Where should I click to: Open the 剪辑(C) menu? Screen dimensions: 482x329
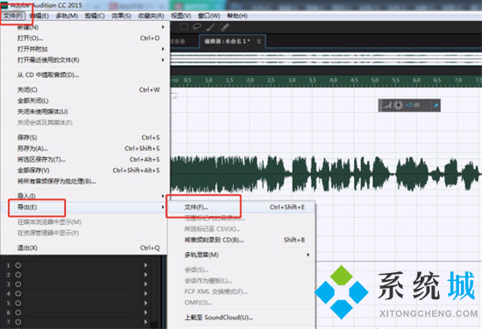(95, 16)
